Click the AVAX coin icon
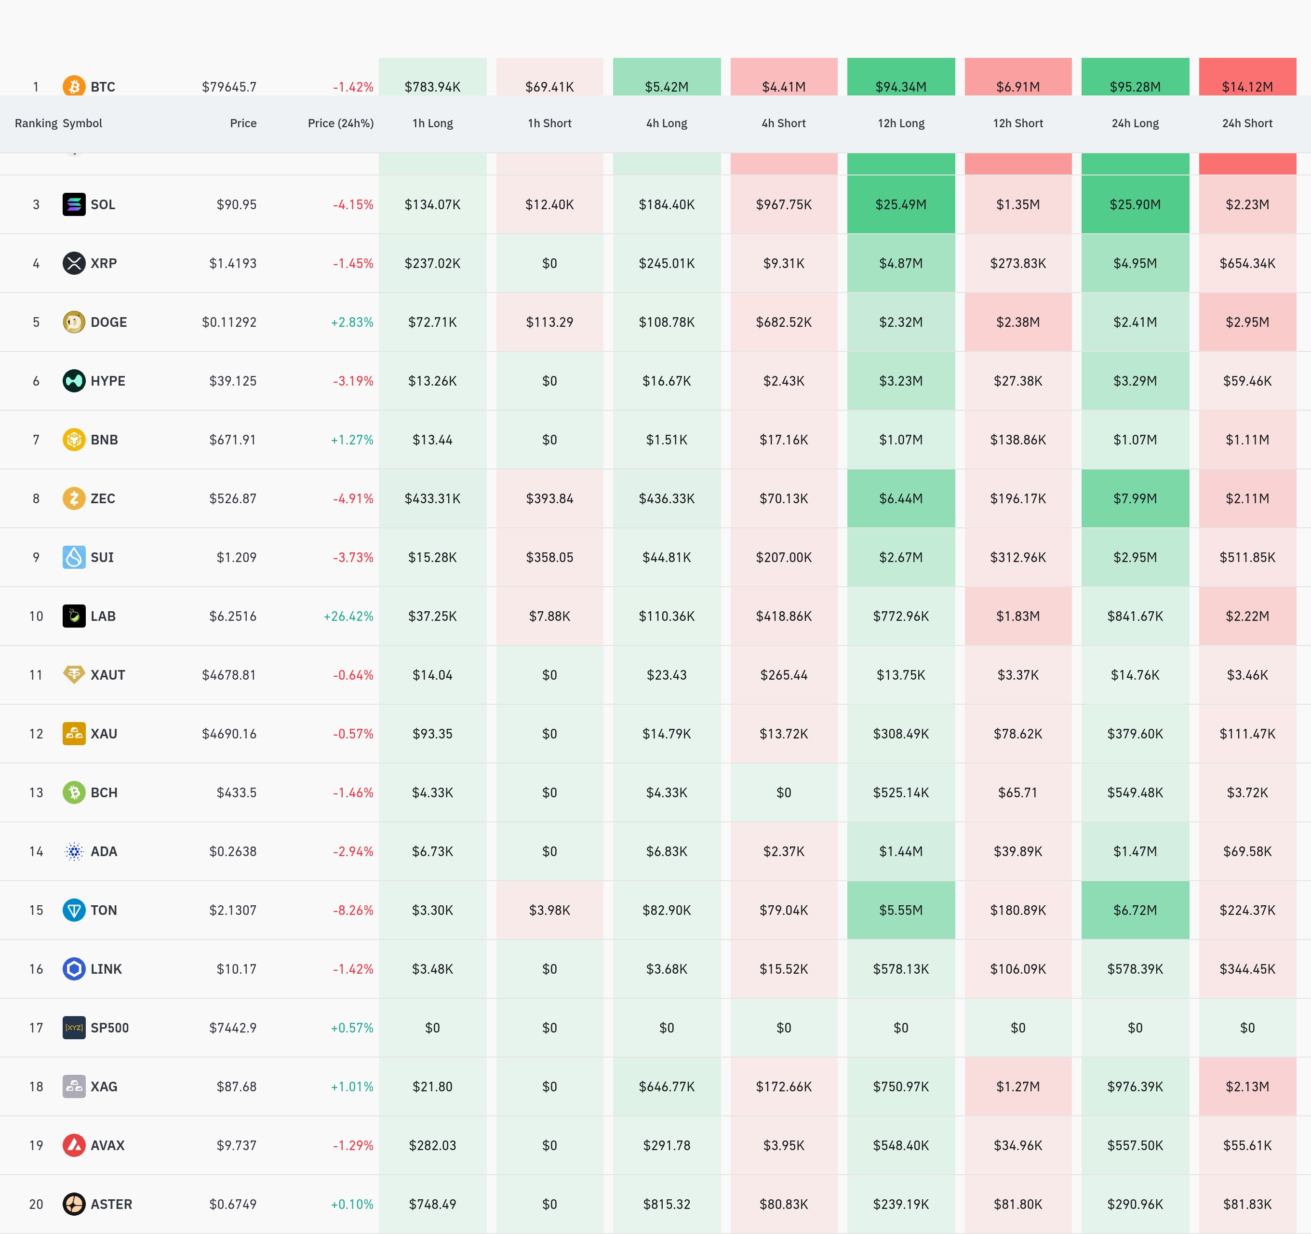The image size is (1311, 1234). 74,1145
